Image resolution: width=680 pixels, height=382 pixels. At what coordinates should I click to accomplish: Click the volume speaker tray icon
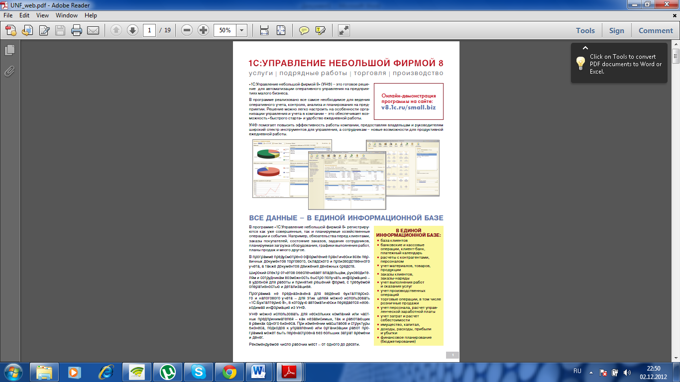coord(627,372)
